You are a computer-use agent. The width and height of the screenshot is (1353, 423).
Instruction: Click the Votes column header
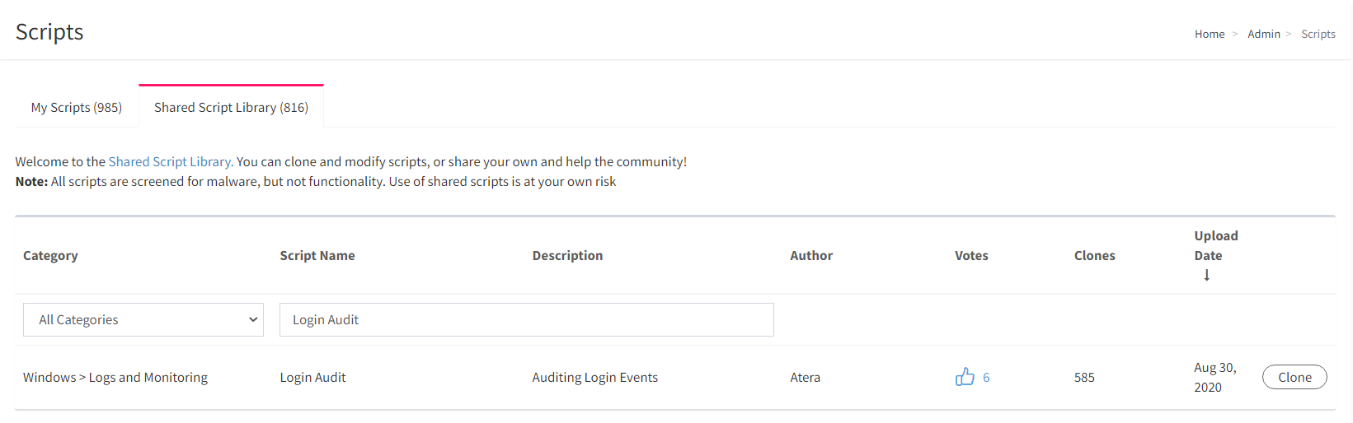(971, 256)
